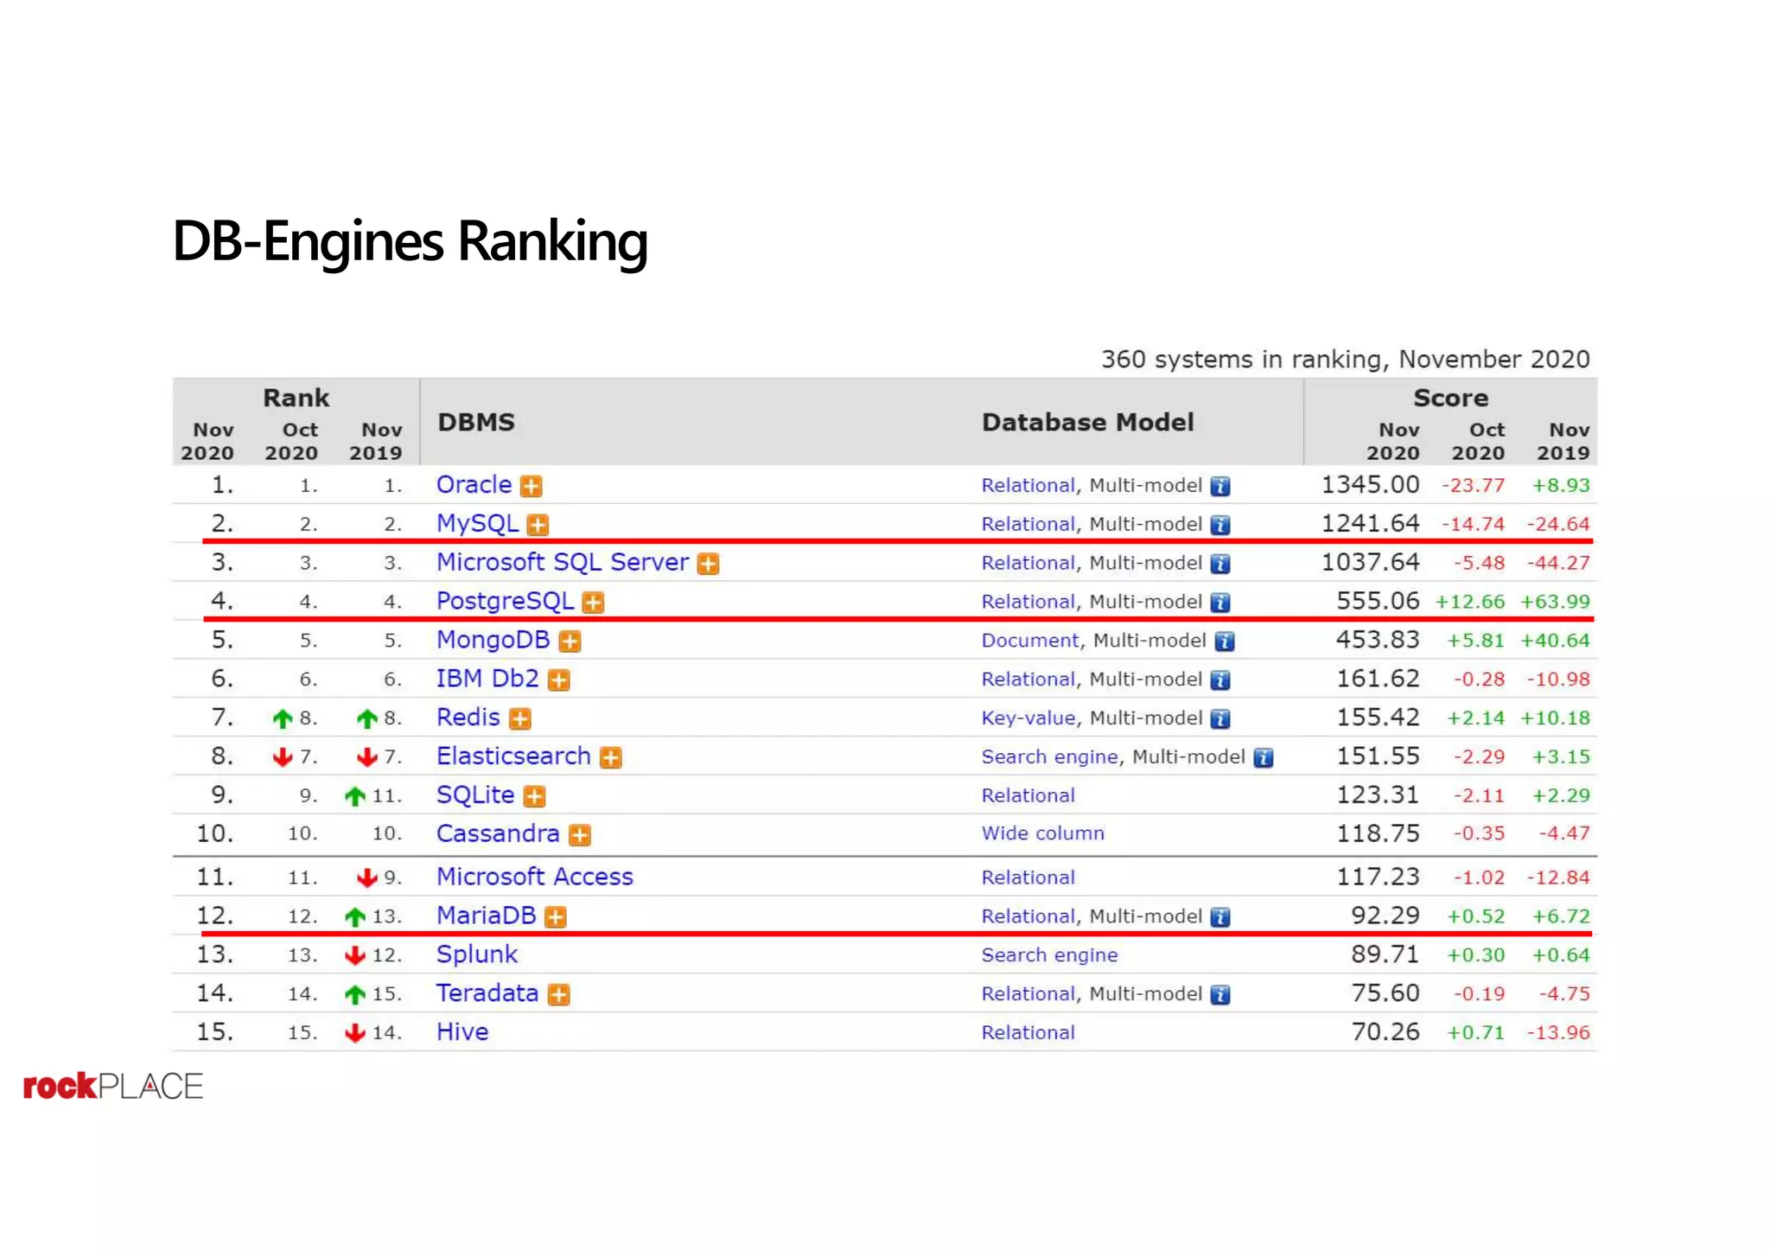The height and width of the screenshot is (1251, 1770).
Task: Click the Score column header
Action: point(1451,399)
